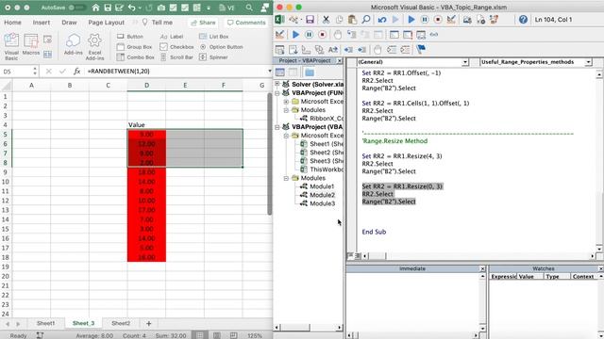Reset execution in the standard VBA toolbar
604x339 pixels.
[438, 20]
